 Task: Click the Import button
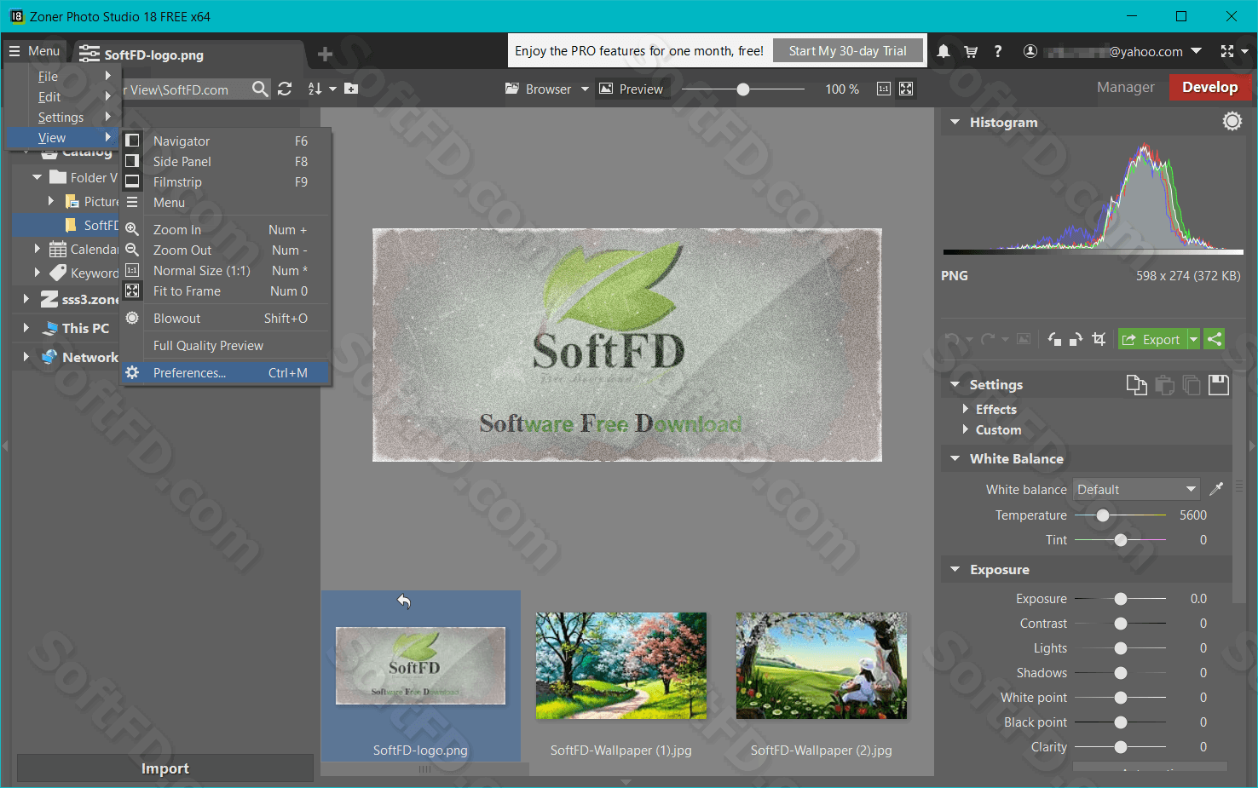tap(164, 768)
